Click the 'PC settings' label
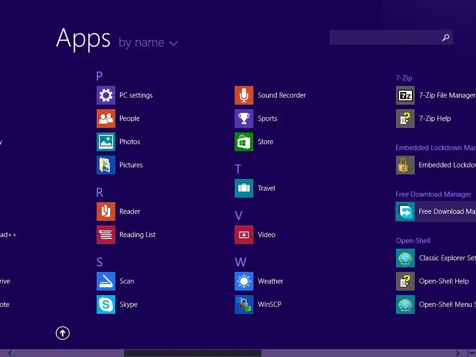 (x=136, y=95)
